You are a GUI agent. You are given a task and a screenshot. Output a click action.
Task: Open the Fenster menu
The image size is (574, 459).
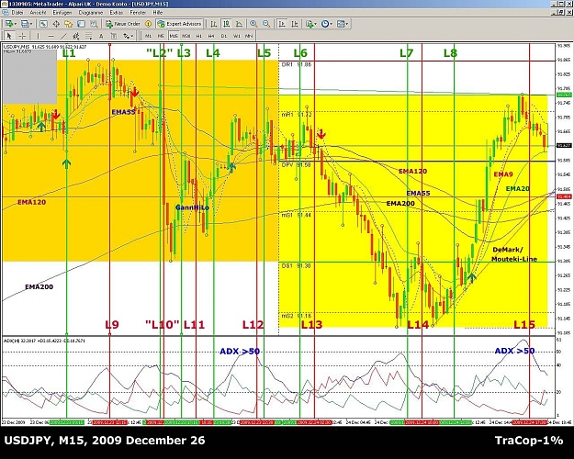tap(138, 13)
